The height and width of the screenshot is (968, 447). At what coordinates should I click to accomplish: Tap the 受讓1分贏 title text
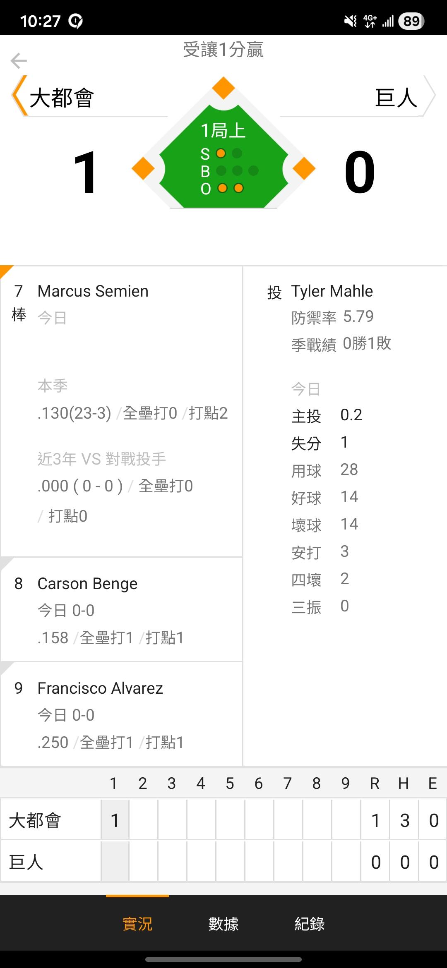223,50
